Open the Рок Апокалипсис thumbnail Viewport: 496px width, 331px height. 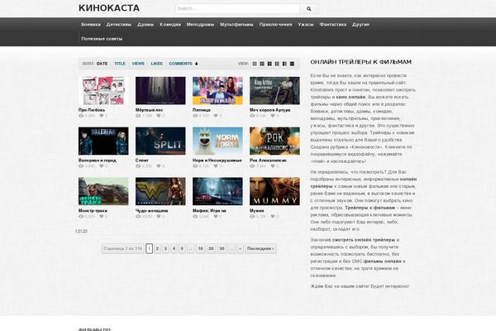coord(274,141)
